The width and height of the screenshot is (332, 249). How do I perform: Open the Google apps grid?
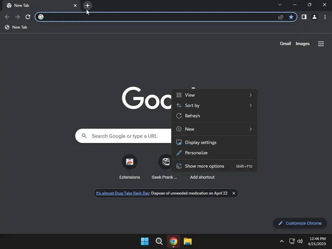(321, 44)
